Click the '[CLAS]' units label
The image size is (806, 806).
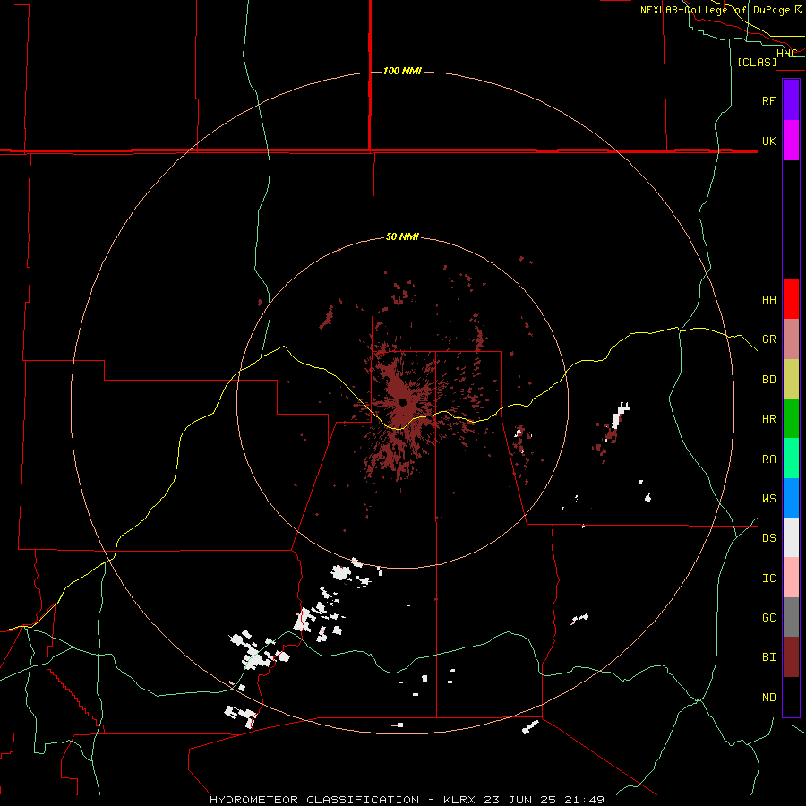tap(757, 62)
